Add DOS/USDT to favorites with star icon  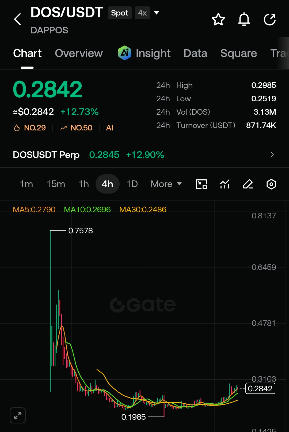click(218, 19)
